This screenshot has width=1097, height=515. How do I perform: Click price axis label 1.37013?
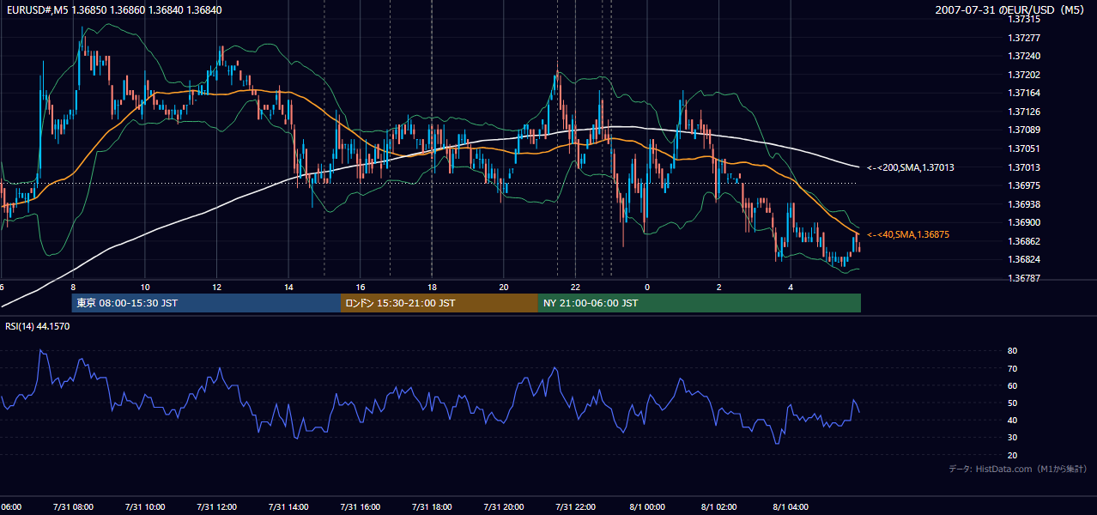[1024, 167]
